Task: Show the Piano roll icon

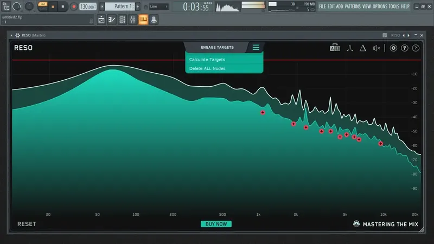Action: (112, 20)
